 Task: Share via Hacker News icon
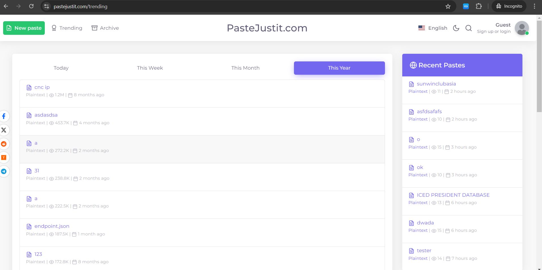(x=4, y=158)
